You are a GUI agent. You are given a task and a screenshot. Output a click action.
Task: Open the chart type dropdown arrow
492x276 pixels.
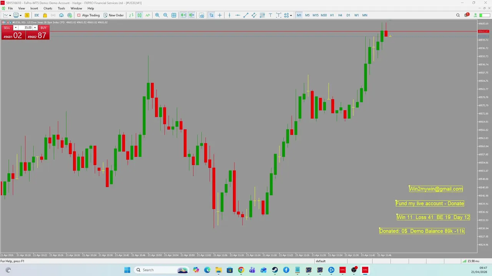pos(10,15)
